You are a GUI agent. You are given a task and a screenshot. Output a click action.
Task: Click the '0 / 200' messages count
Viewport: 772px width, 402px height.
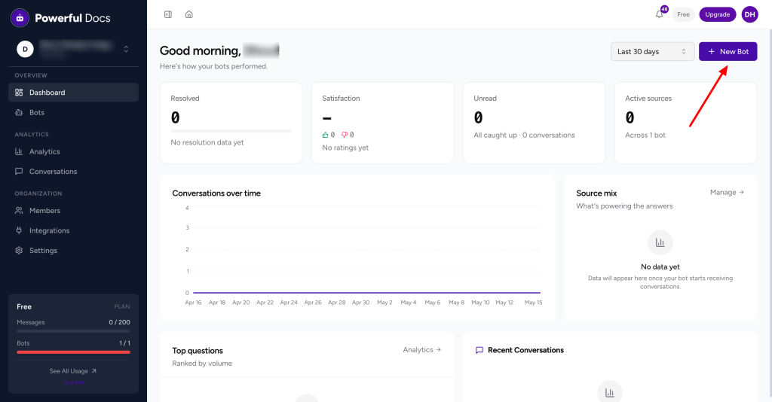click(120, 322)
